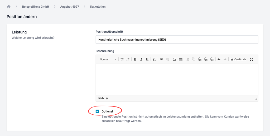
Task: Insert a table into the description
Action: click(181, 60)
